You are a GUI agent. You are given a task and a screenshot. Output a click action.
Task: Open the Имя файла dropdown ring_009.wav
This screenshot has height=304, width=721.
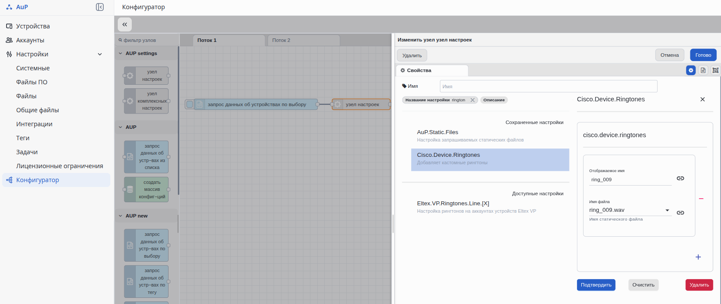tap(630, 210)
